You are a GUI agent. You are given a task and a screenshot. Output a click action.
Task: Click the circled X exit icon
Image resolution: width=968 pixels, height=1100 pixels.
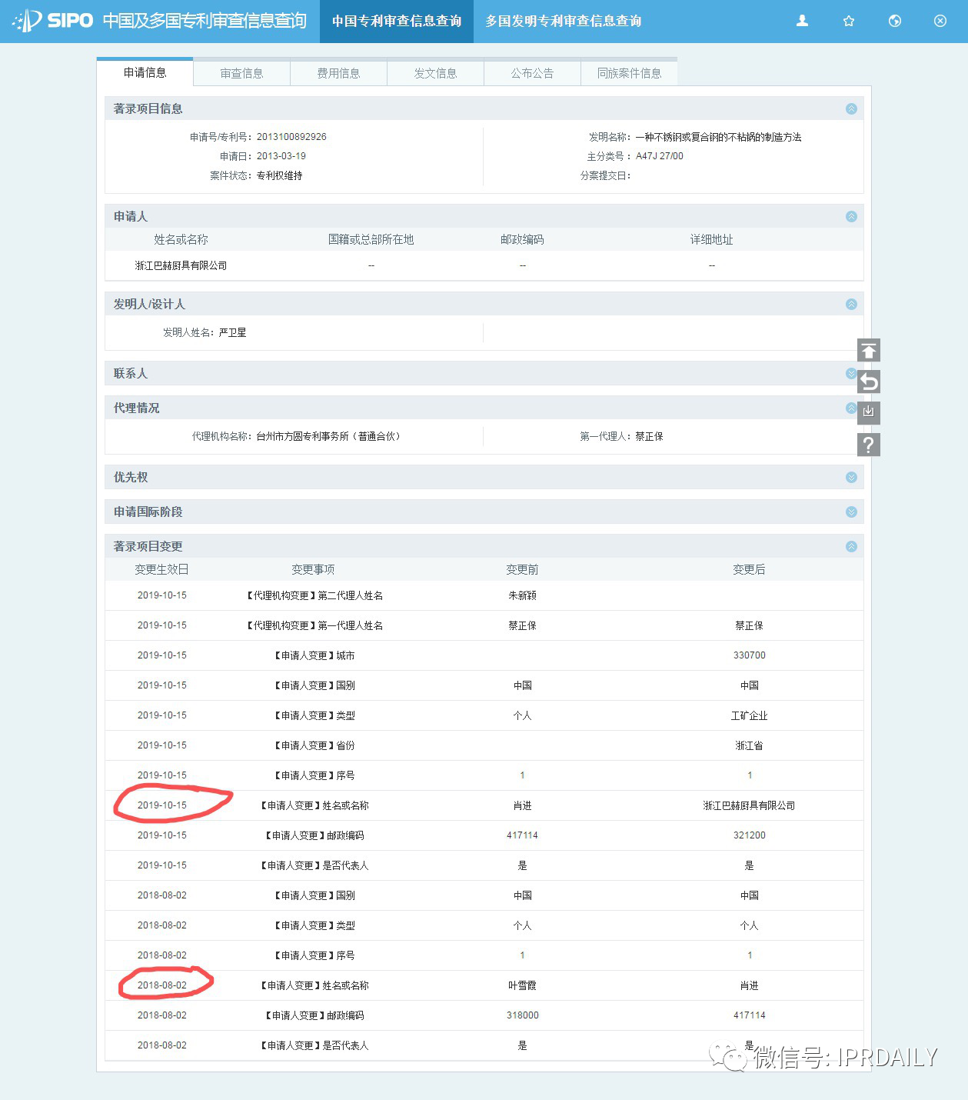940,21
